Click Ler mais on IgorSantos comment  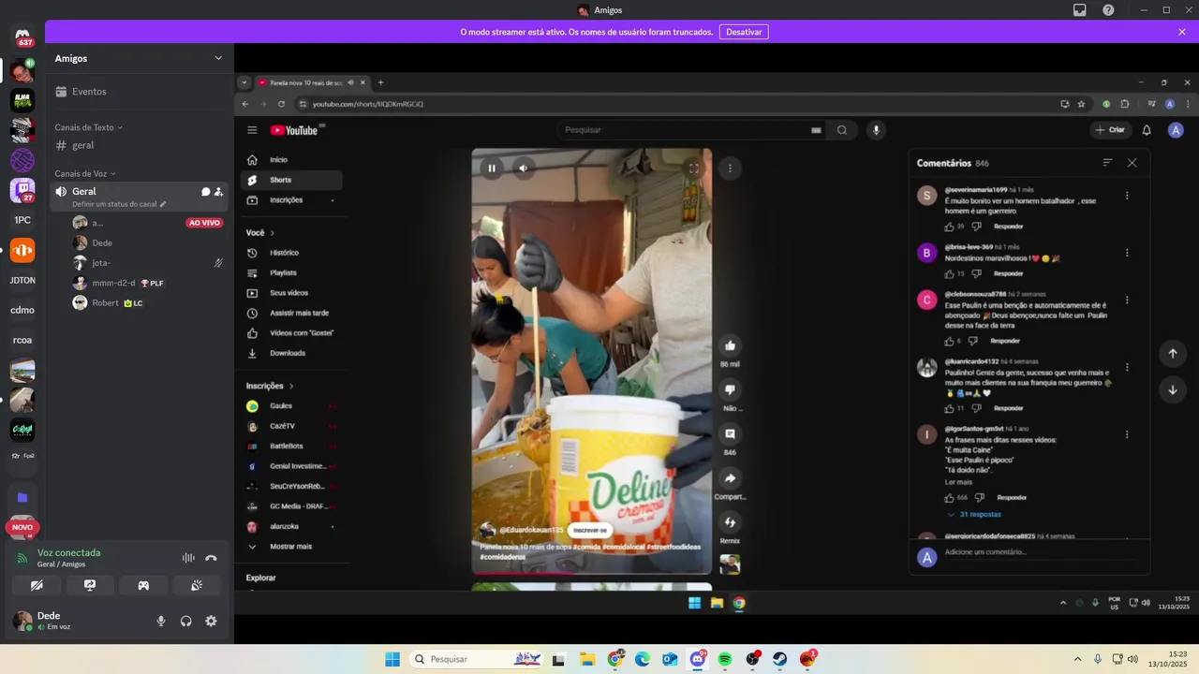pyautogui.click(x=958, y=482)
